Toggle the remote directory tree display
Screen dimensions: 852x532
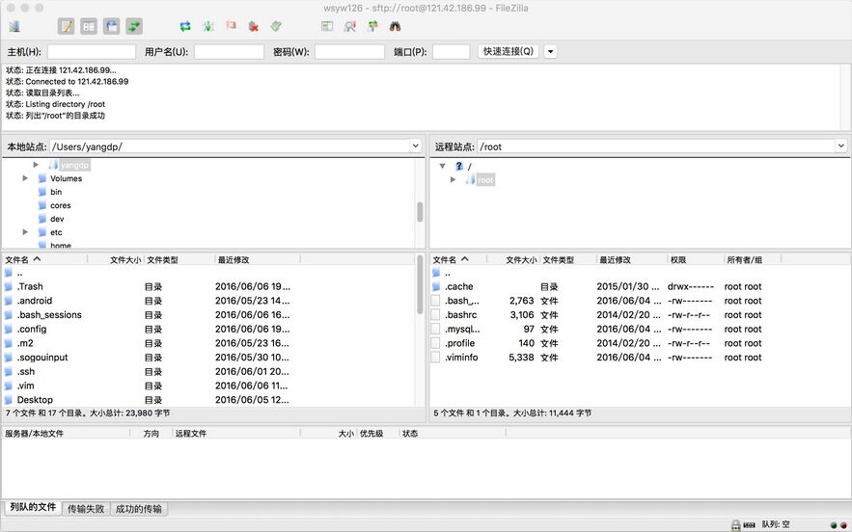point(111,26)
